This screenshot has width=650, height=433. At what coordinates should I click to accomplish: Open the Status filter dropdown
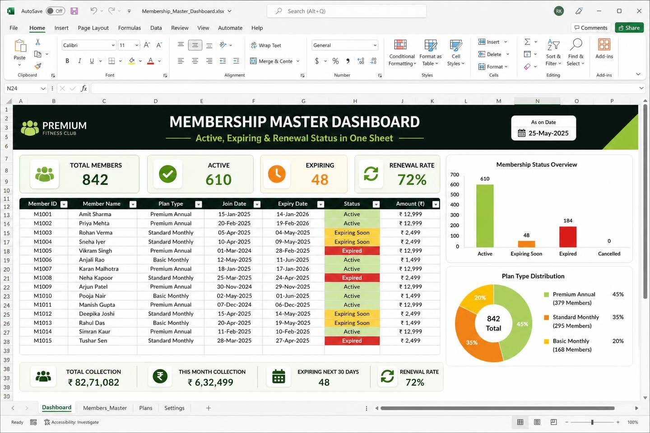[376, 204]
